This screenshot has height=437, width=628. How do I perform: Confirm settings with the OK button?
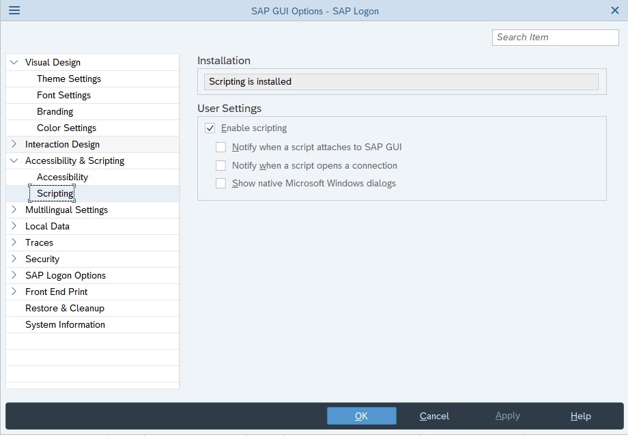[x=361, y=415]
